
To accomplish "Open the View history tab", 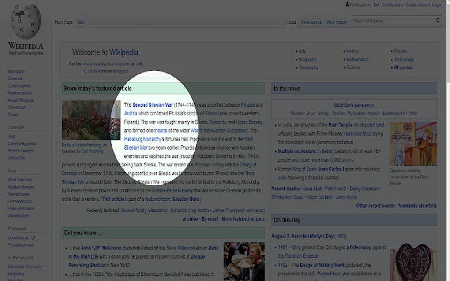I will [337, 22].
